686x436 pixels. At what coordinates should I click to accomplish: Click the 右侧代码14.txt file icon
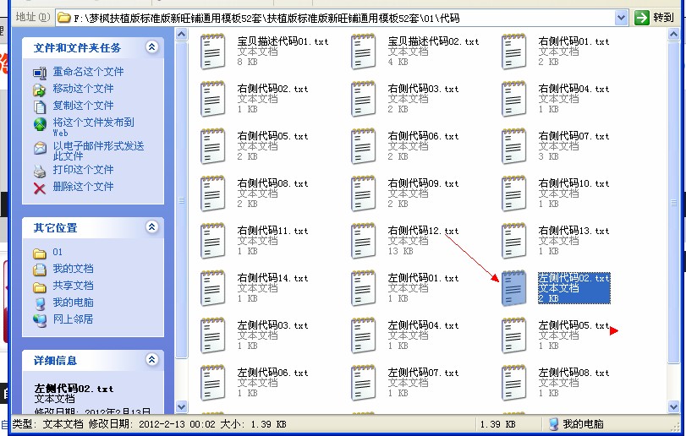point(213,288)
